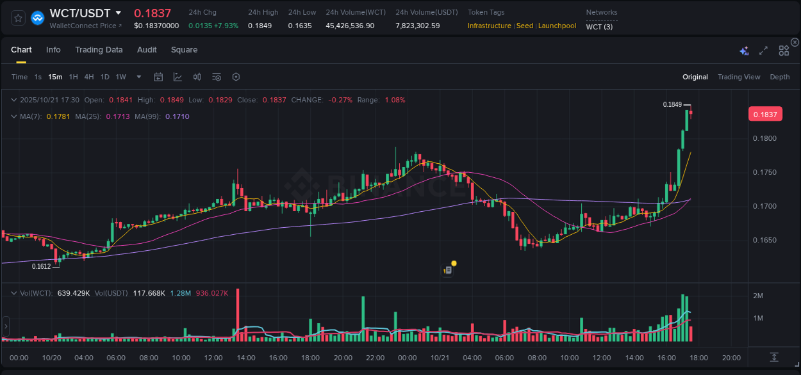The image size is (801, 375).
Task: Expand the chart to fullscreen
Action: (x=763, y=49)
